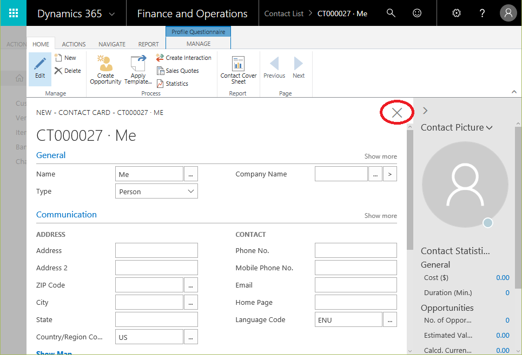Click Show more in Communication section

(x=380, y=215)
